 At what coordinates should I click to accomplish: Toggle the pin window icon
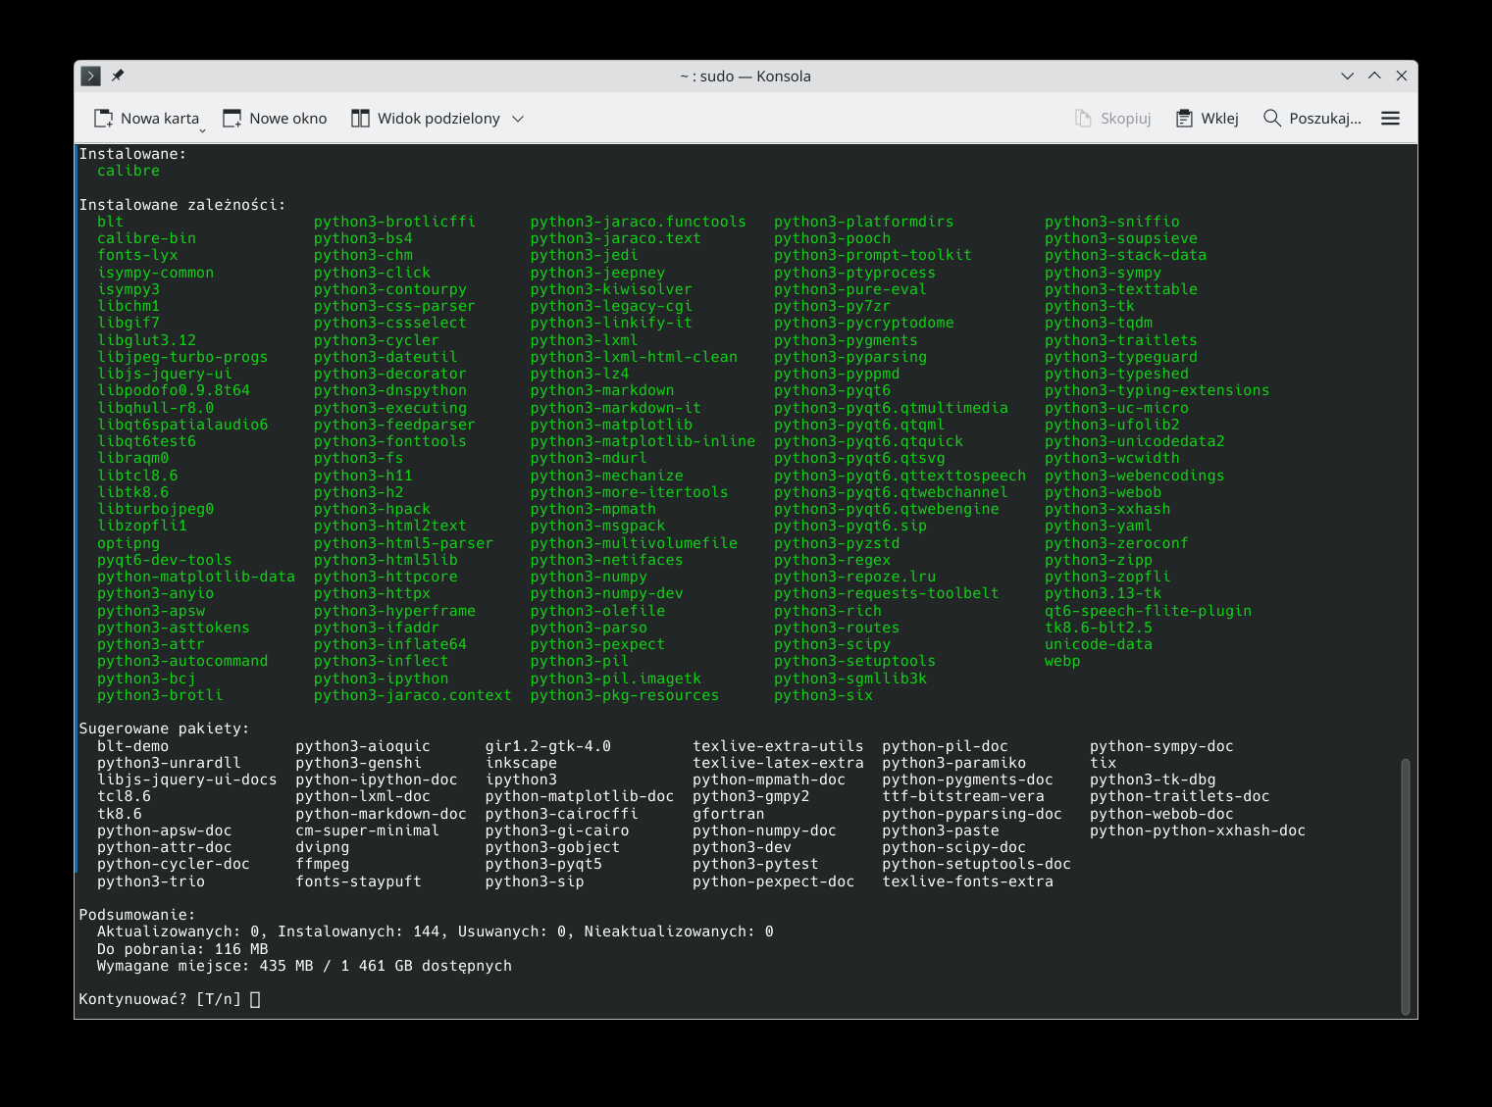pyautogui.click(x=118, y=75)
